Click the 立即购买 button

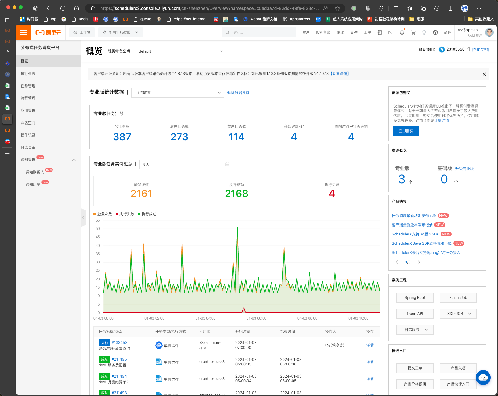(x=406, y=131)
